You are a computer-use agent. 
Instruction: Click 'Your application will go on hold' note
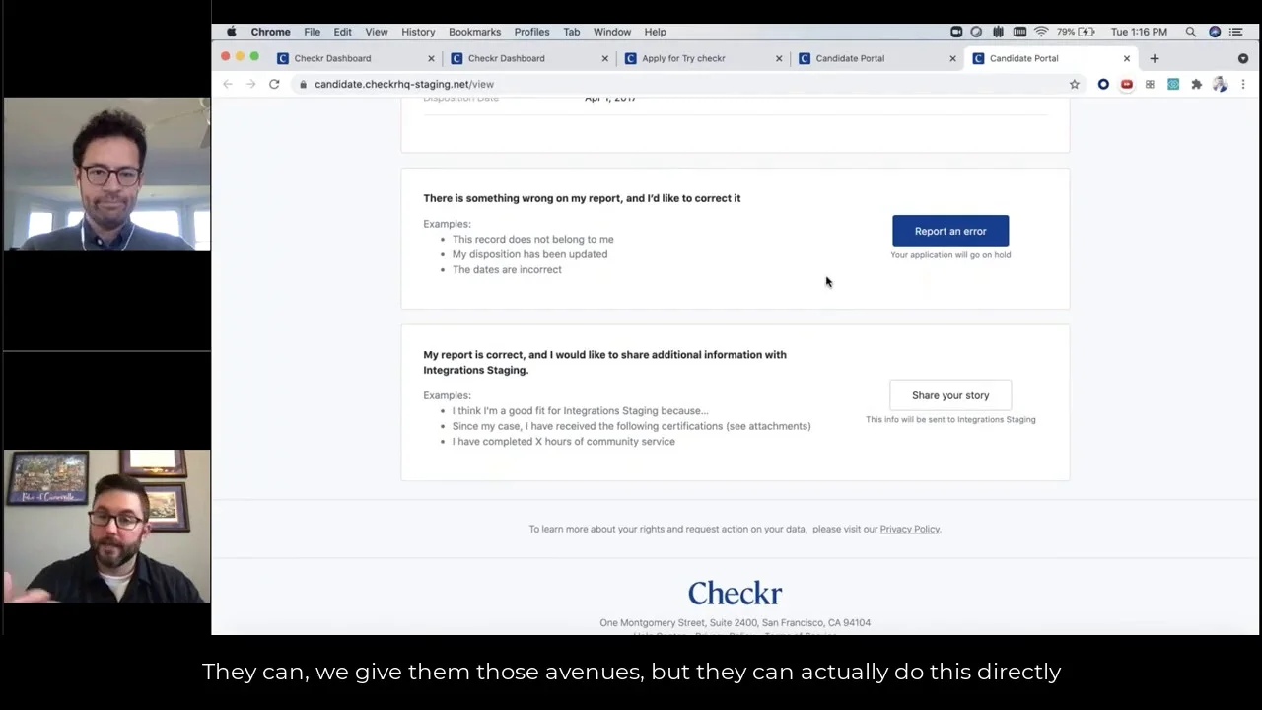950,254
